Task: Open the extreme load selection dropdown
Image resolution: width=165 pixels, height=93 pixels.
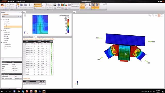Action: point(75,6)
